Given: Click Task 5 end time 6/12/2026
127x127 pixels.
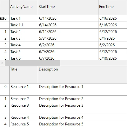Looking at the screenshot, I should pos(113,52).
